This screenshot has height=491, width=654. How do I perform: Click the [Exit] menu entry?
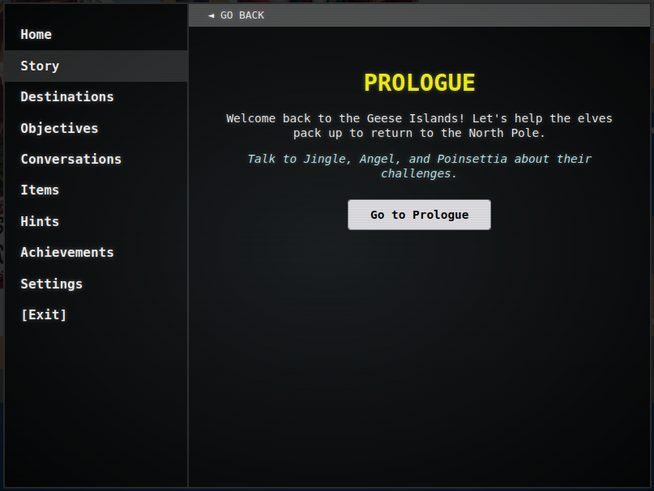coord(44,315)
